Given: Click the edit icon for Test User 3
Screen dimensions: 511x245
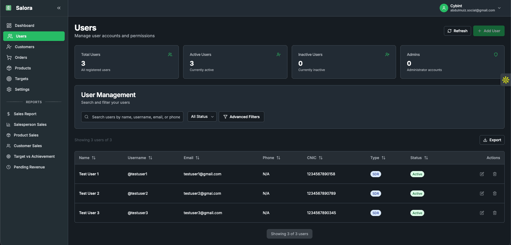Looking at the screenshot, I should pos(482,213).
